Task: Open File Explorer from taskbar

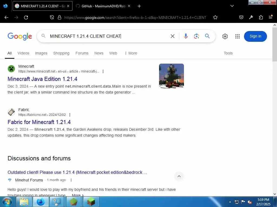Action: [x=24, y=202]
